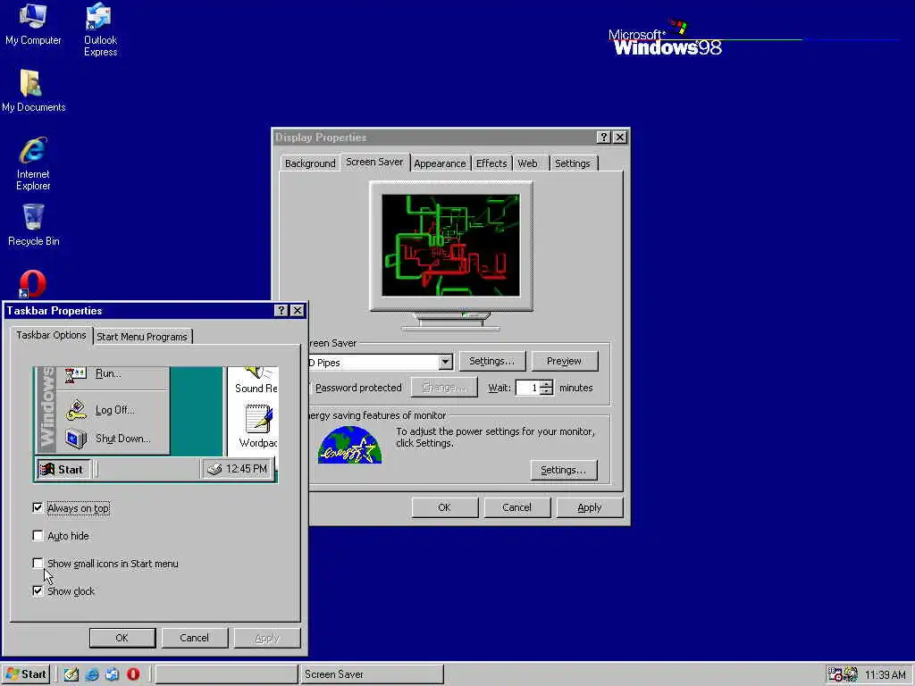Screen dimensions: 915x686
Task: Click the Preview button
Action: (x=565, y=361)
